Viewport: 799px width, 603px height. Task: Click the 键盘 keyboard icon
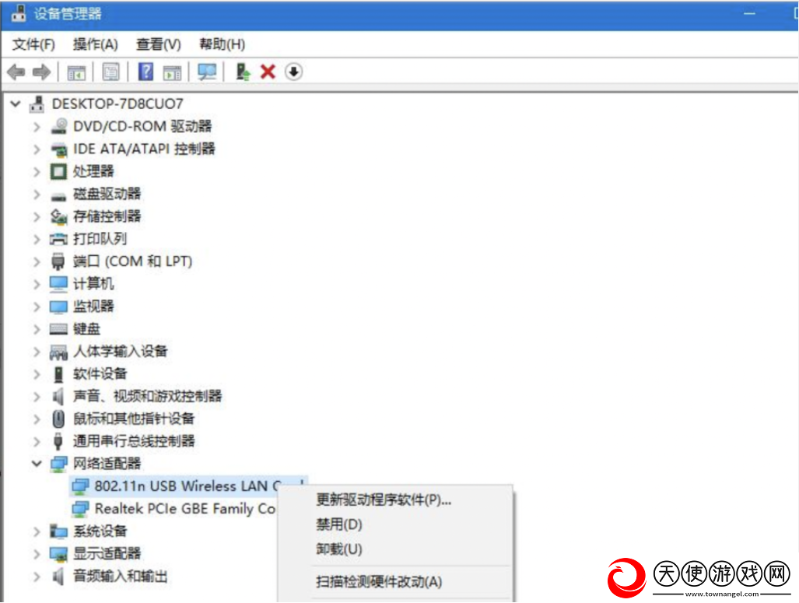click(58, 329)
